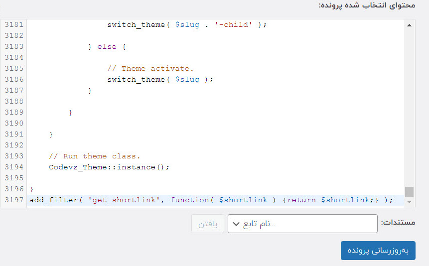Viewport: 429px width, 266px height.
Task: Click the scrollbar up arrow in editor
Action: (x=409, y=25)
